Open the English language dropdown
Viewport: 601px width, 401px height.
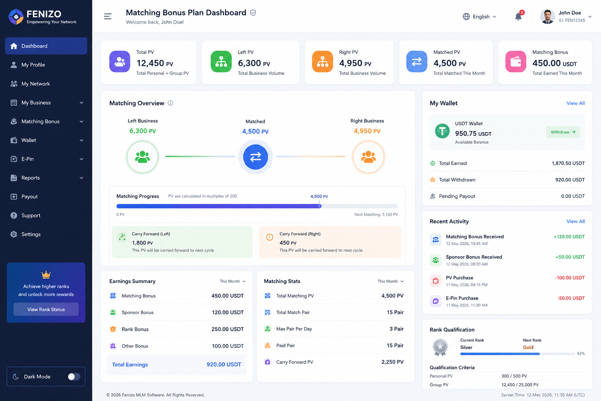(480, 16)
